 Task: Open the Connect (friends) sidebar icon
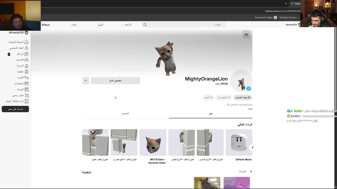tap(26, 60)
